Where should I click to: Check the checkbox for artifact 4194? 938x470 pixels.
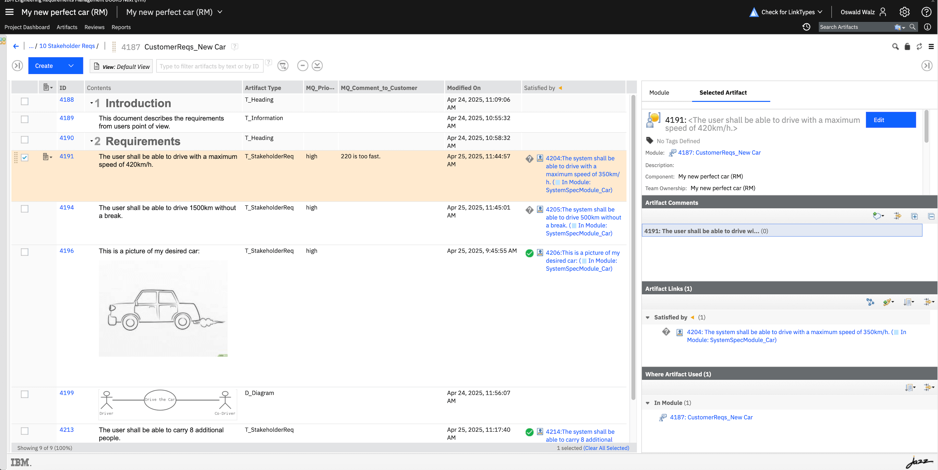[x=24, y=209]
